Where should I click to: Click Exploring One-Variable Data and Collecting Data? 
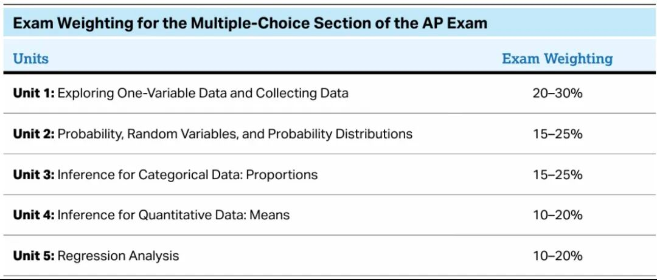[203, 92]
